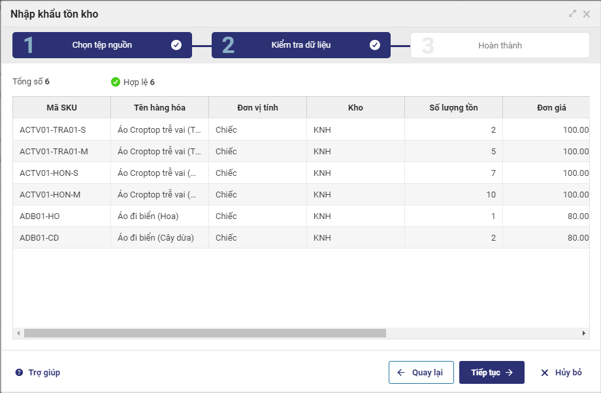This screenshot has height=393, width=601.
Task: Click KNH warehouse in row ACTV01-TRA01-S
Action: tap(322, 129)
